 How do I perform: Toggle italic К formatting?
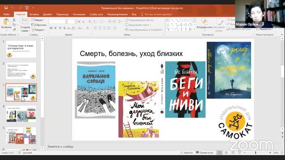coord(55,28)
